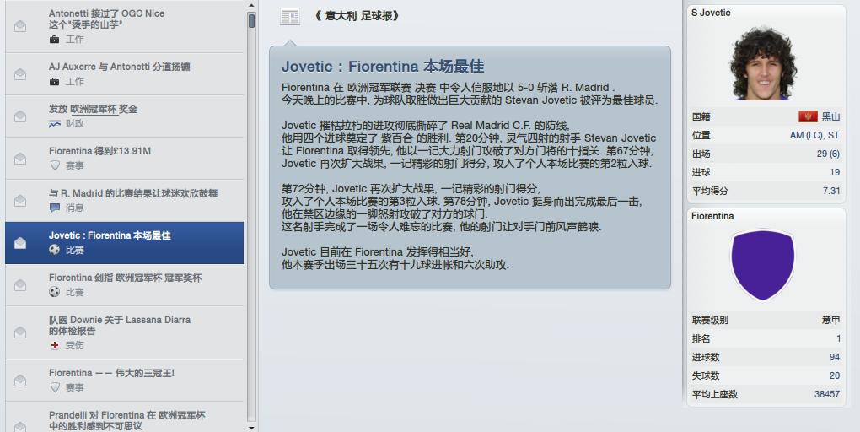Click Montenegro flag icon next to 黑山
This screenshot has width=860, height=432.
click(808, 116)
